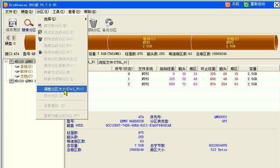Click the serial number value QM00001
Screen dimensions: 280x168
220,117
